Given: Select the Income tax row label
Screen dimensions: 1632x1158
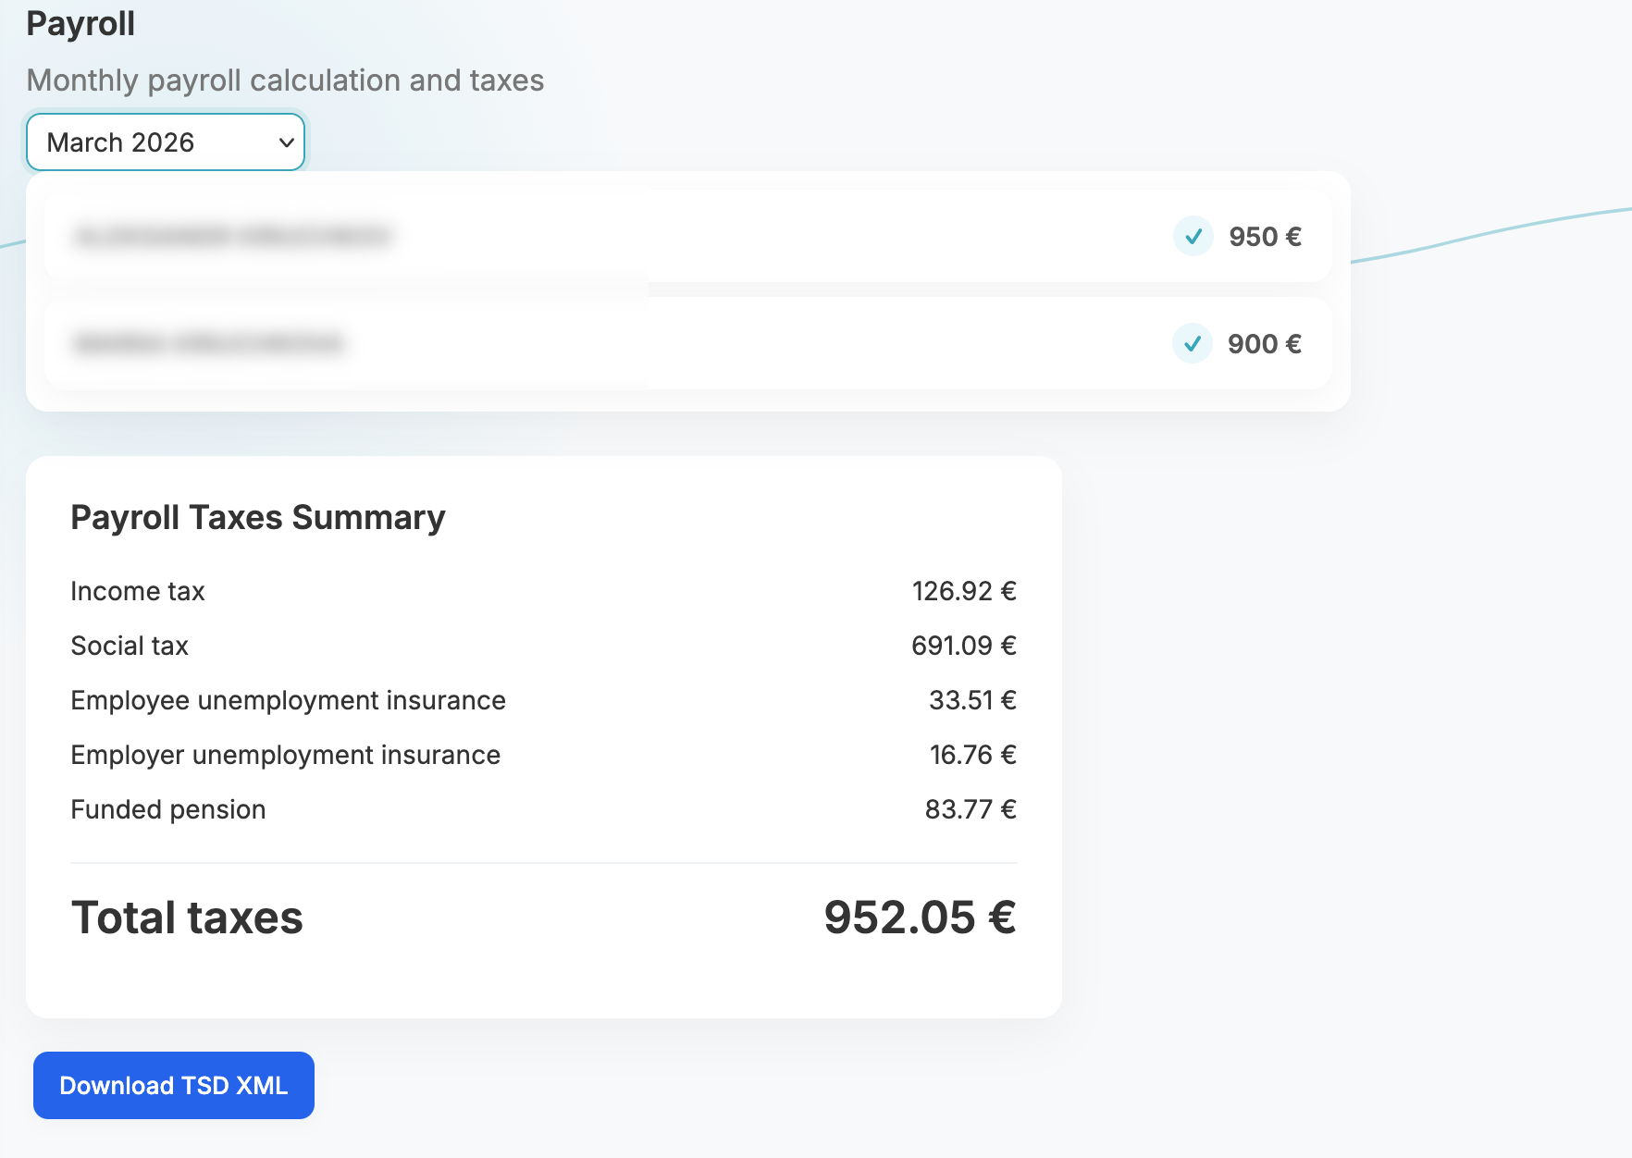Looking at the screenshot, I should (138, 591).
